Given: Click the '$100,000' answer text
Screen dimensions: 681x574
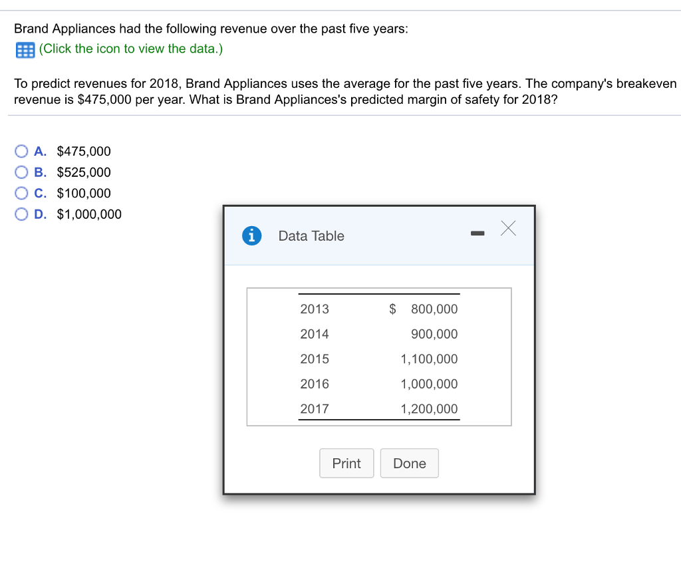Looking at the screenshot, I should pyautogui.click(x=84, y=193).
